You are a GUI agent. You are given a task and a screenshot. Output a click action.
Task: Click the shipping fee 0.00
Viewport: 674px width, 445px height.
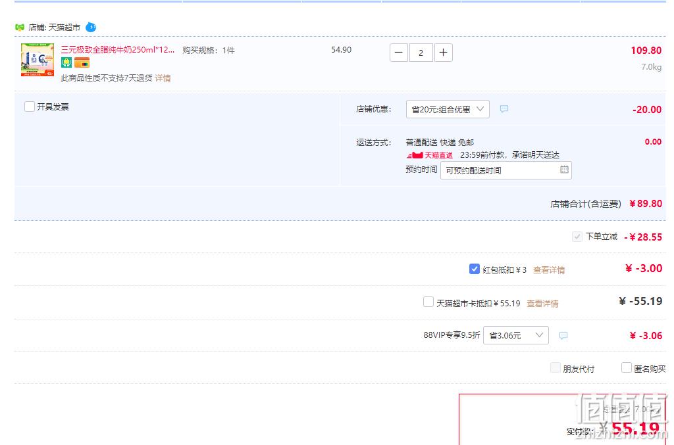tap(653, 141)
